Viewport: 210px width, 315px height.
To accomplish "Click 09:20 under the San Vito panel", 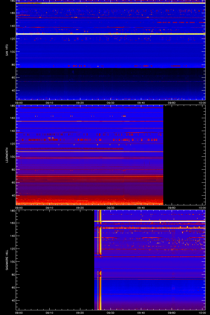I will [x=80, y=103].
